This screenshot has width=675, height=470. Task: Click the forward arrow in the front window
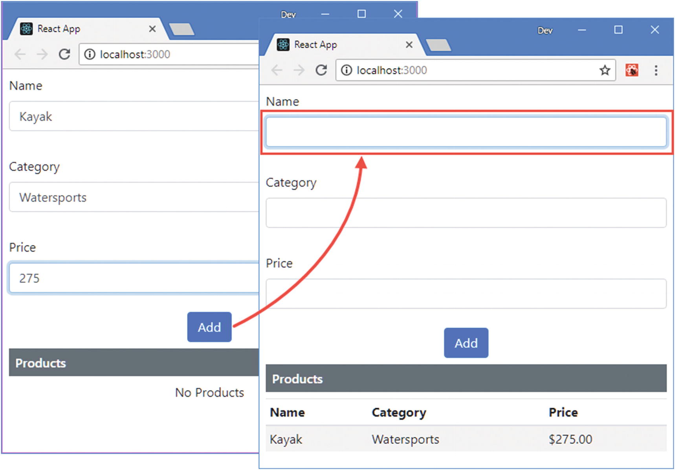point(299,70)
